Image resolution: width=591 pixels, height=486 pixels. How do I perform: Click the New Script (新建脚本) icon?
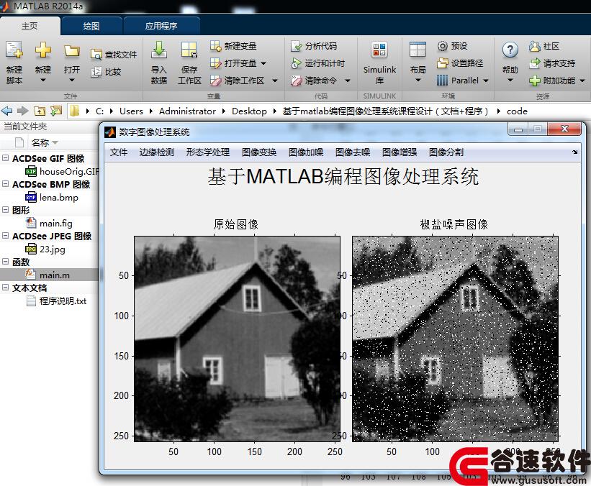point(14,50)
